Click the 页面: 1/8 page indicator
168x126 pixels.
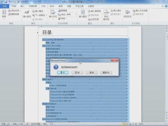[x=5, y=124]
